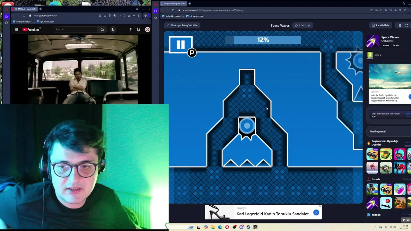This screenshot has width=411, height=231.
Task: Click home icon in MSN window sidebar
Action: pyautogui.click(x=155, y=11)
